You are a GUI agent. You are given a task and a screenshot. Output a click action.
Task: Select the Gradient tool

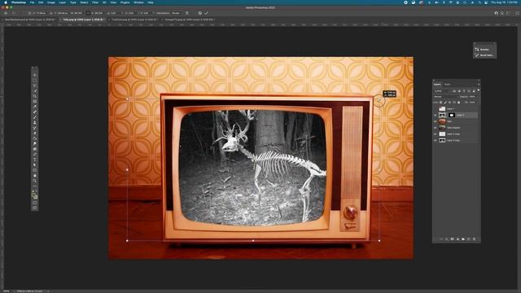coord(35,138)
